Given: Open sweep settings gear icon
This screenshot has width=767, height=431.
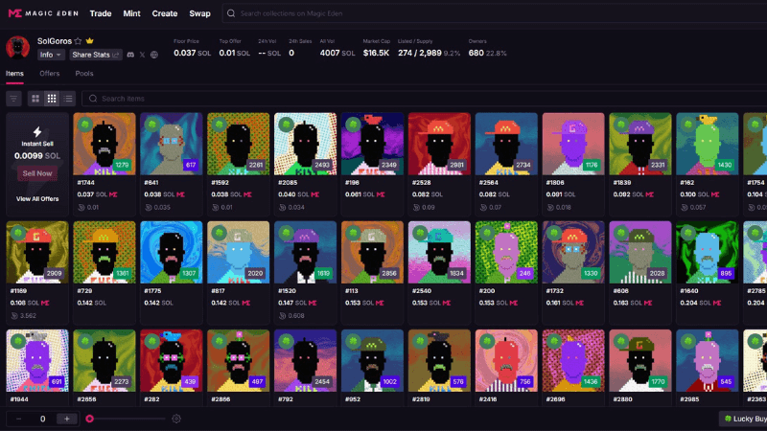Looking at the screenshot, I should click(x=176, y=419).
